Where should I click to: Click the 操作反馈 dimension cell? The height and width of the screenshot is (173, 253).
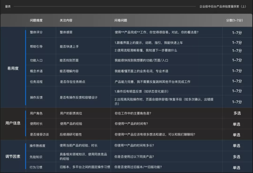pos(36,97)
